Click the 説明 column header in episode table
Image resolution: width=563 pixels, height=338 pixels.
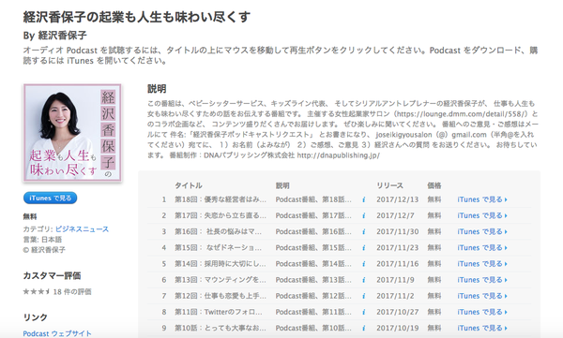[x=282, y=185]
